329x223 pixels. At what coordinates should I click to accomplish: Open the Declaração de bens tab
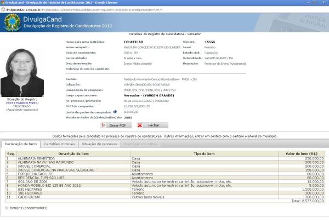pos(21,144)
